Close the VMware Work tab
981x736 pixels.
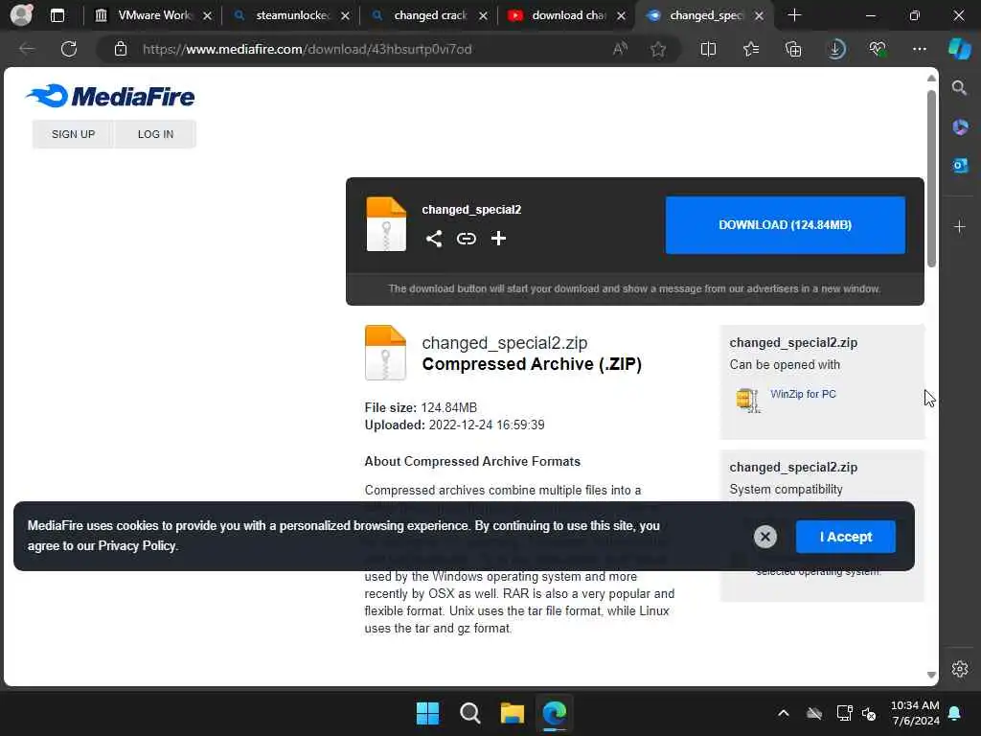coord(207,15)
